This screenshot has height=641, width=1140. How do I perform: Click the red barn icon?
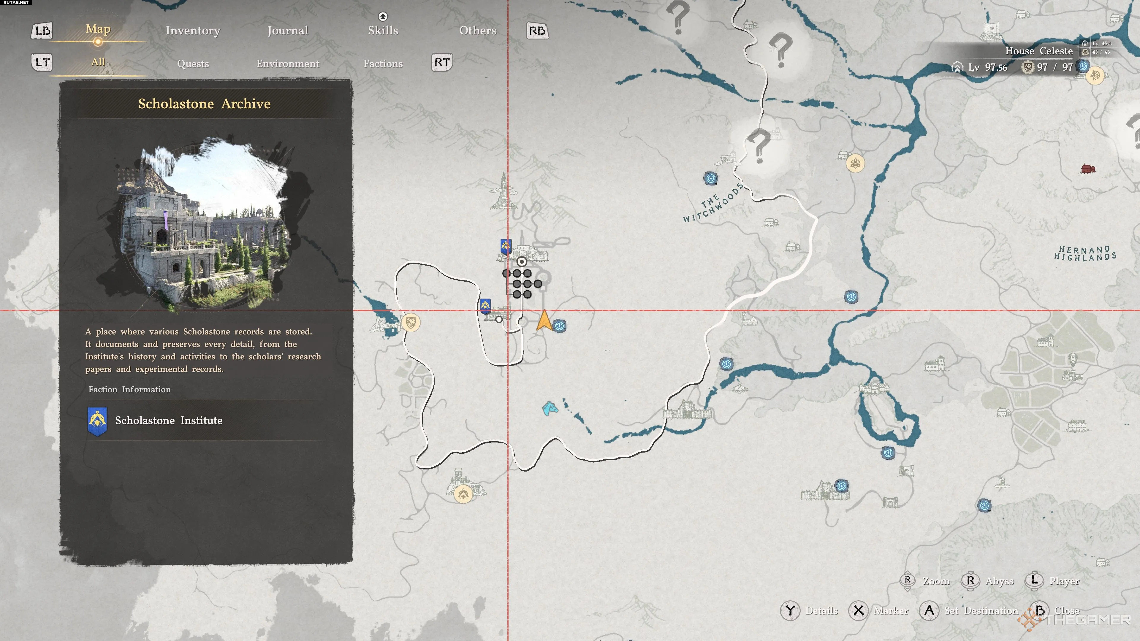1088,169
